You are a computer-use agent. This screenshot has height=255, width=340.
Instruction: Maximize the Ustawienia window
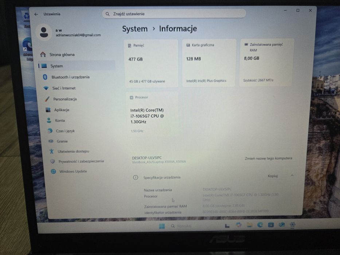pos(298,11)
